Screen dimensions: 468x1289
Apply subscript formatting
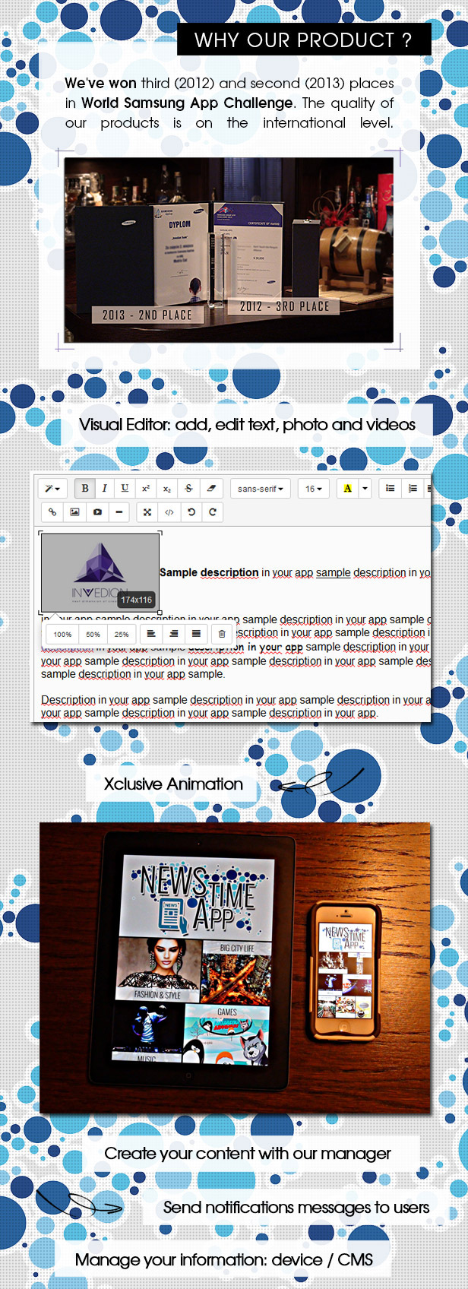click(167, 489)
